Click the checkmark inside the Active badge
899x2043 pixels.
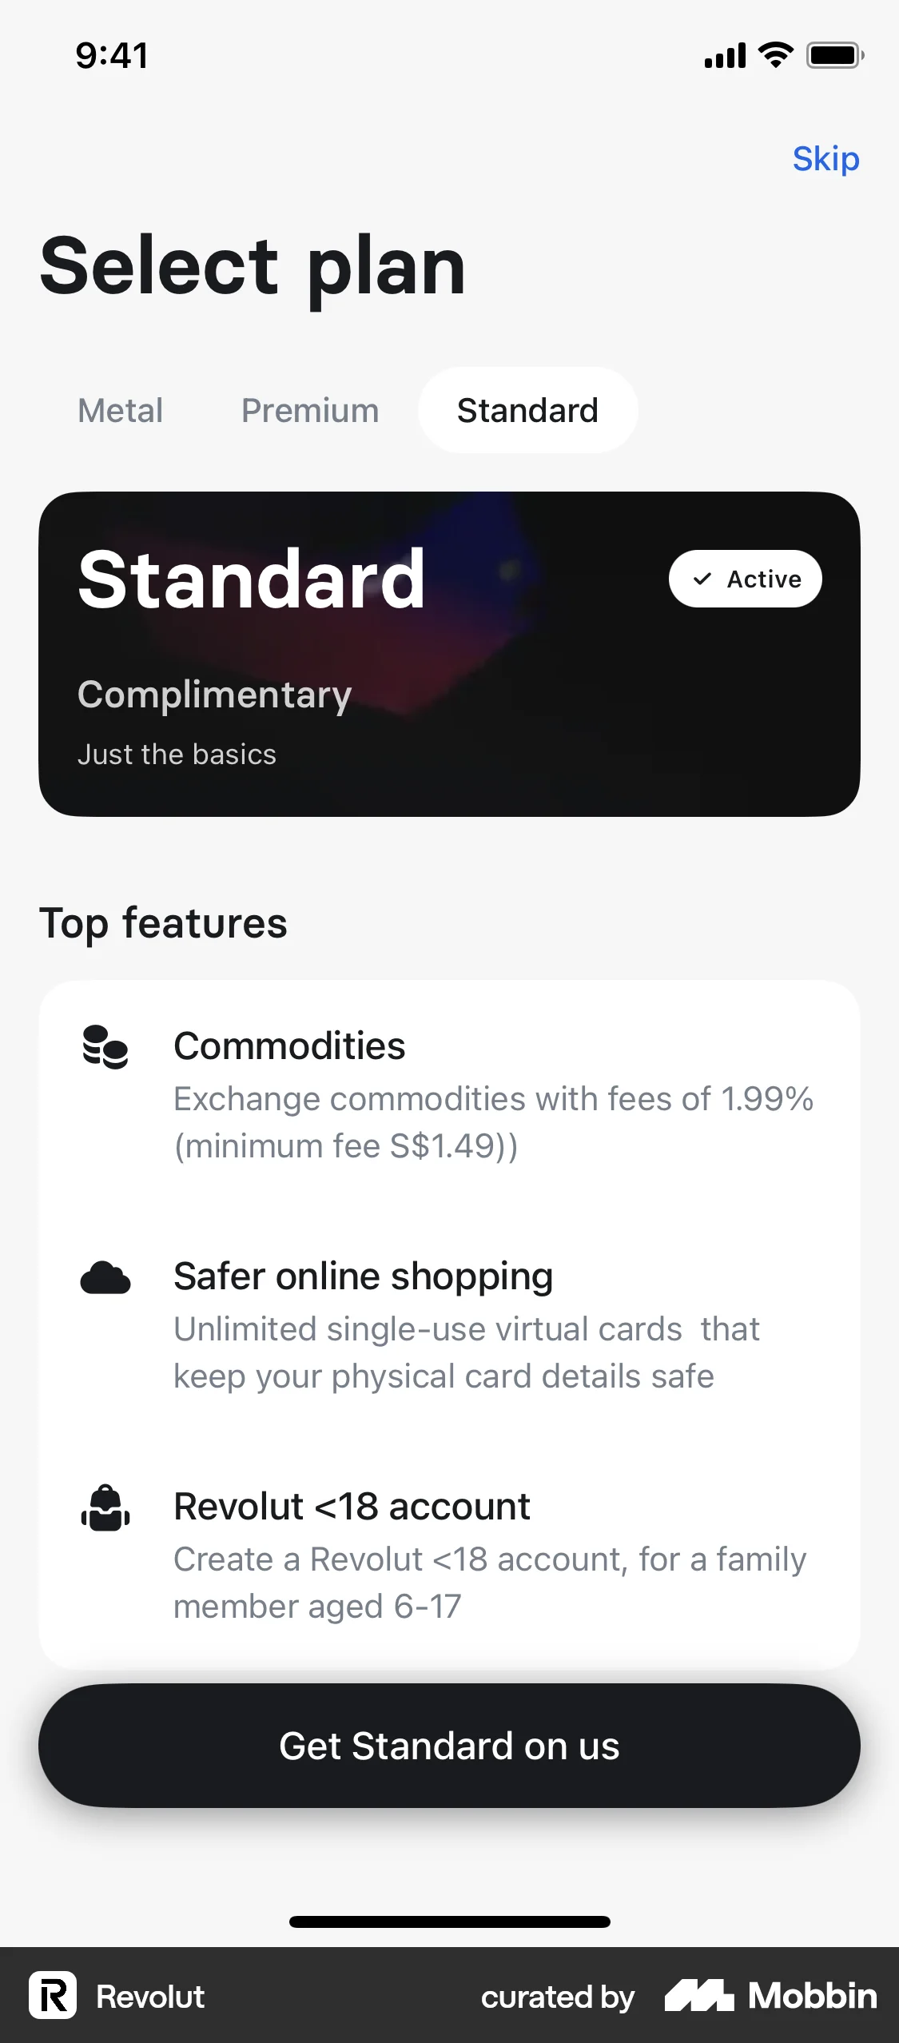[702, 579]
